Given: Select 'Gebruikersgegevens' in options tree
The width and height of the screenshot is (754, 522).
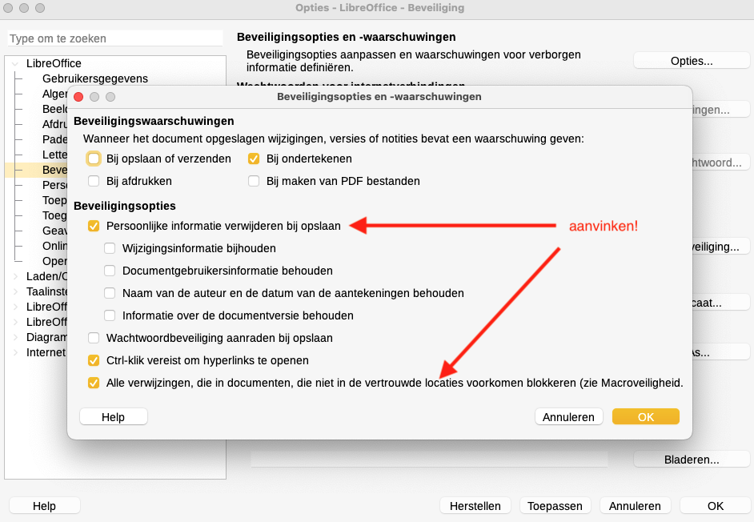Looking at the screenshot, I should pos(94,78).
